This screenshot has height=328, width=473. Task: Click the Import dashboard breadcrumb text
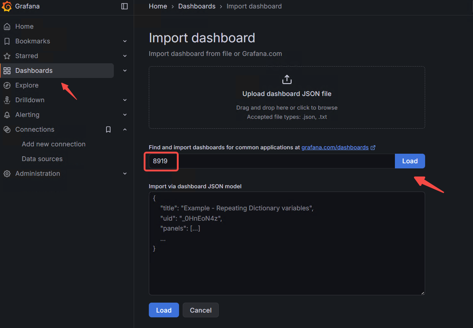(x=254, y=6)
